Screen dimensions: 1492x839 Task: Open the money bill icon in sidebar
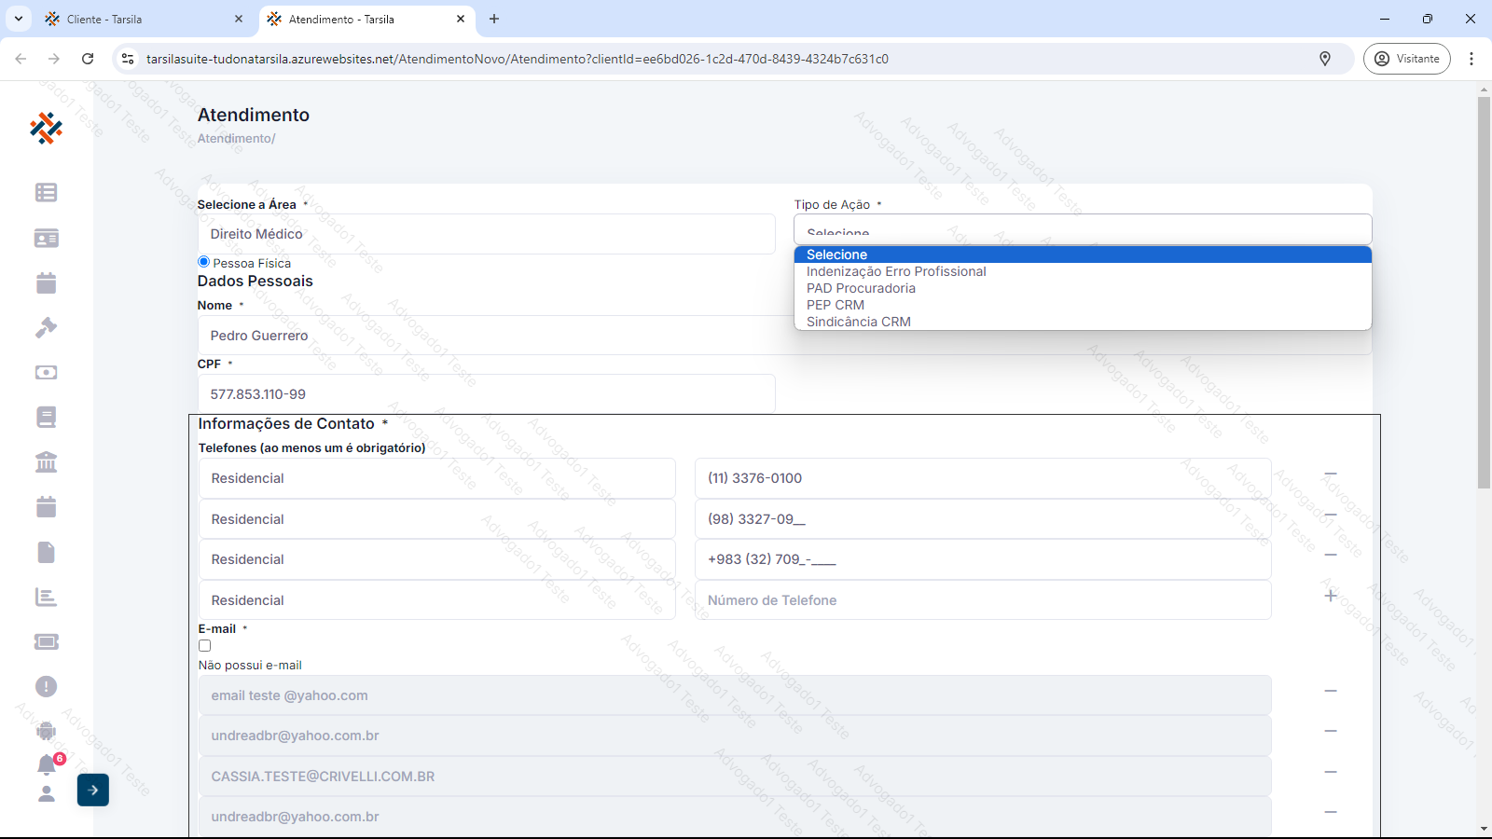[46, 372]
